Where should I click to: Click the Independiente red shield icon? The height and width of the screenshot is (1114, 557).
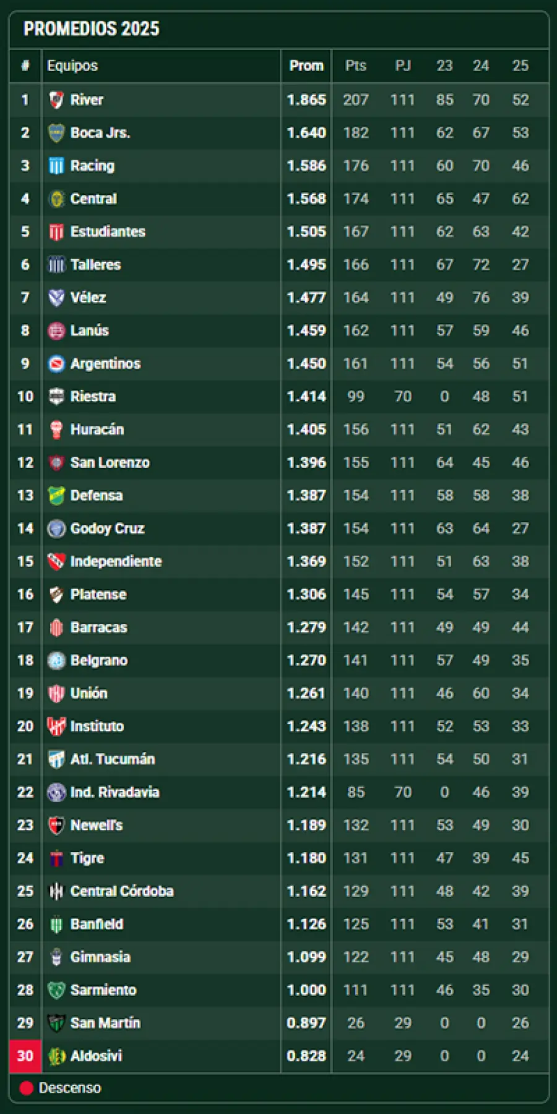56,561
